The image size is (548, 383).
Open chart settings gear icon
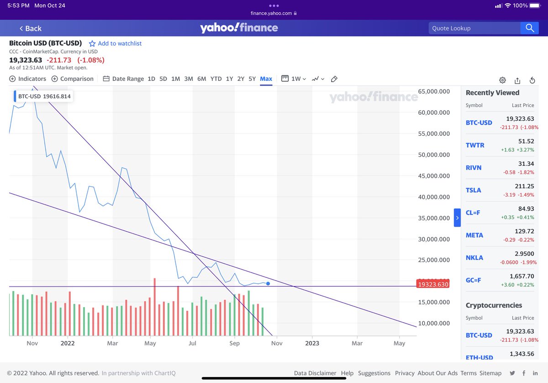coord(502,80)
